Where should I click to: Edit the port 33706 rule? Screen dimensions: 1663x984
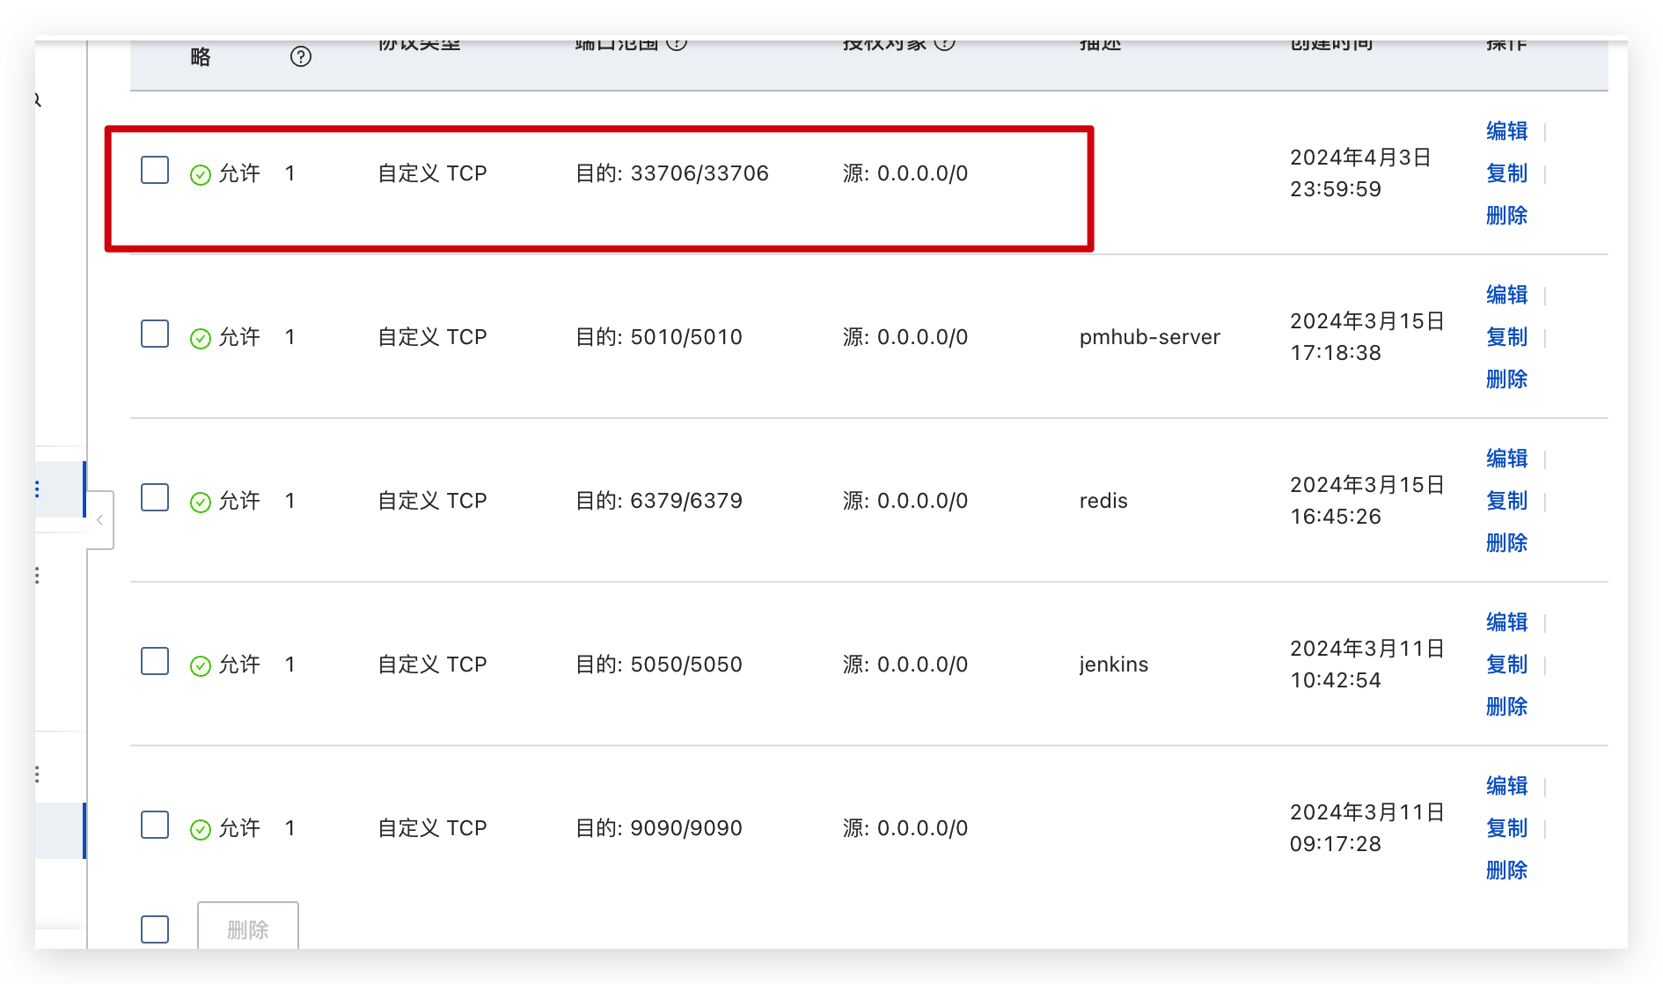point(1506,131)
